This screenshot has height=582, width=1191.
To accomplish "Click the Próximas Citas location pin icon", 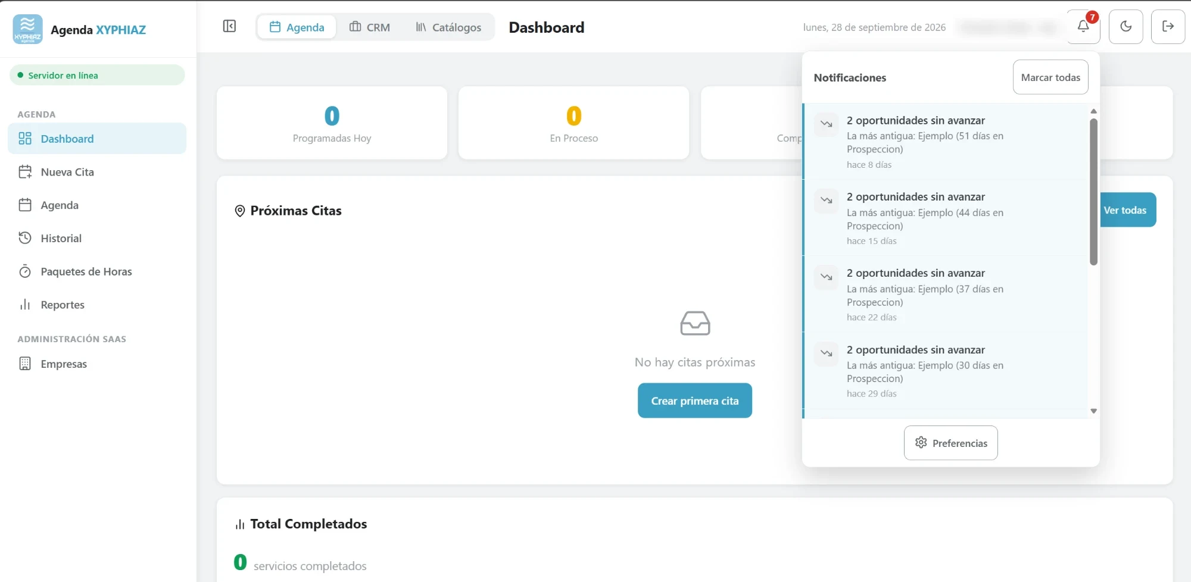I will point(240,211).
